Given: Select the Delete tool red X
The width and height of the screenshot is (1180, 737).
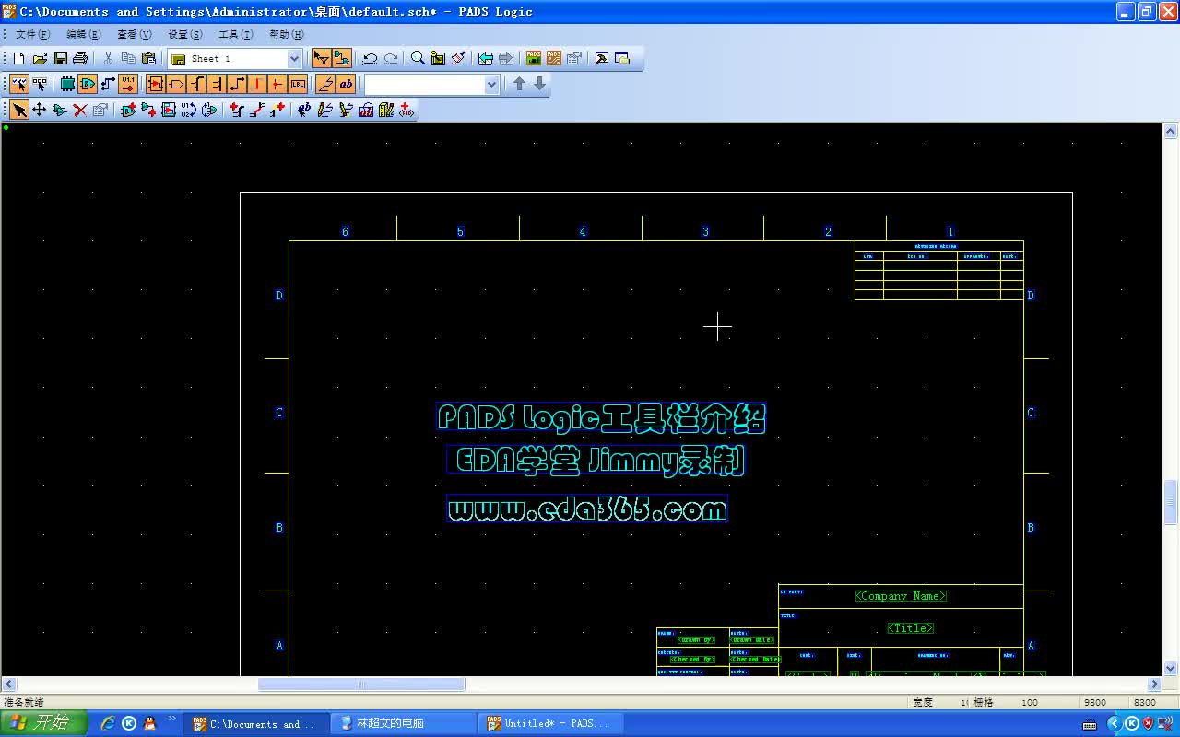Looking at the screenshot, I should 80,110.
